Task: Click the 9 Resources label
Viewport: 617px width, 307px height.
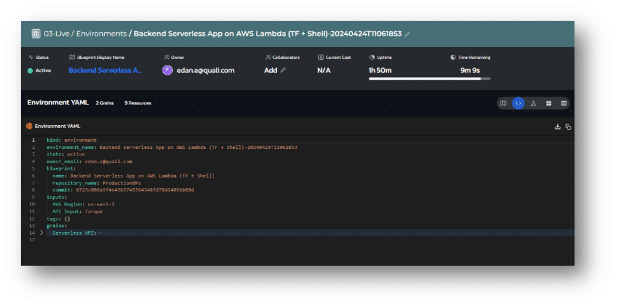Action: pyautogui.click(x=137, y=103)
